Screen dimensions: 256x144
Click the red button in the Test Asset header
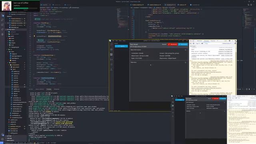tap(172, 44)
